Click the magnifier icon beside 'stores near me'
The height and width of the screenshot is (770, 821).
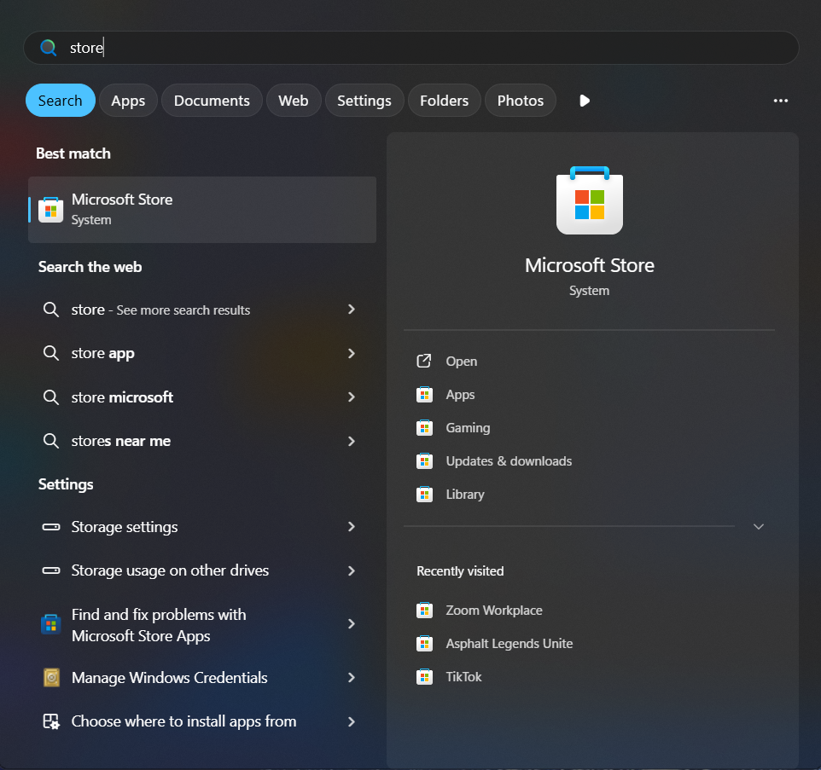[x=51, y=441]
